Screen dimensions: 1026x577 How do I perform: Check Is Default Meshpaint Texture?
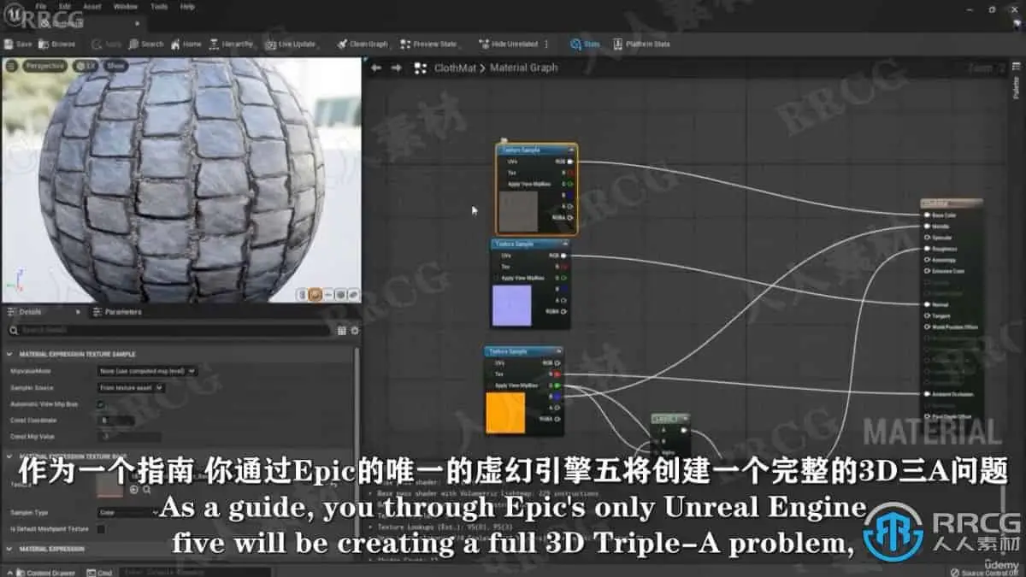100,530
